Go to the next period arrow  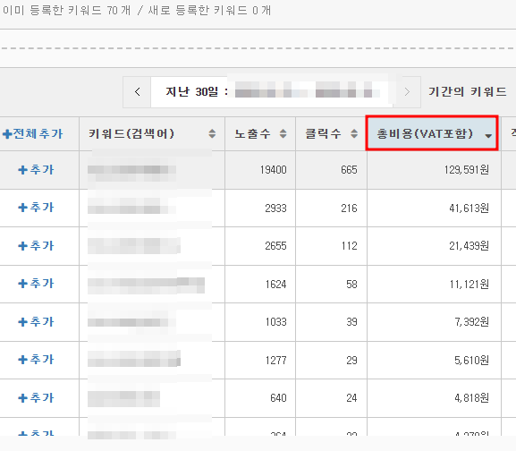(407, 92)
